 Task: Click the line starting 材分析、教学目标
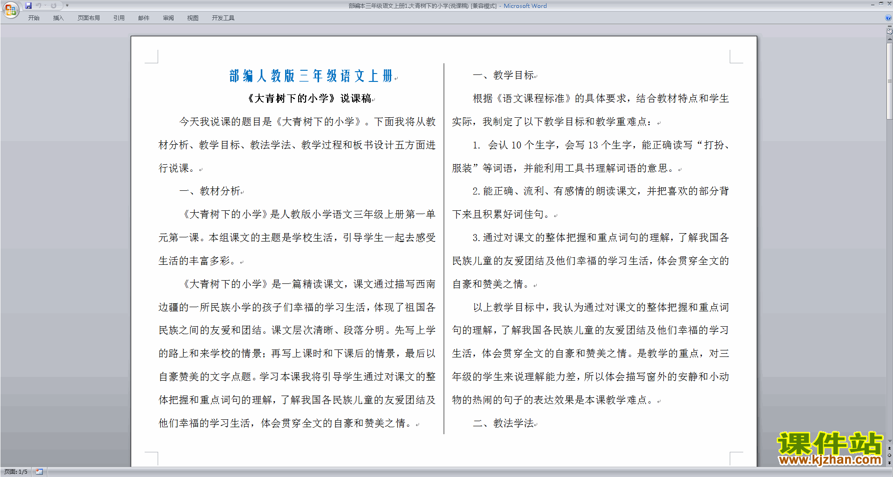[297, 145]
